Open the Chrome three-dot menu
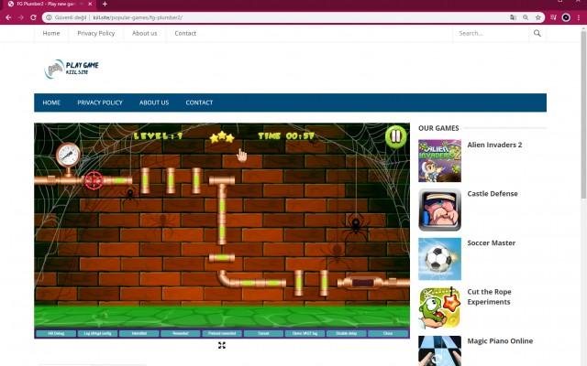 coord(579,17)
